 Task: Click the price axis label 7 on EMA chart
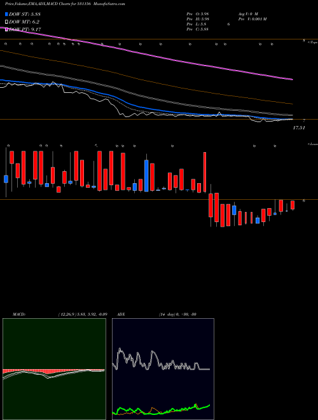coord(304,121)
